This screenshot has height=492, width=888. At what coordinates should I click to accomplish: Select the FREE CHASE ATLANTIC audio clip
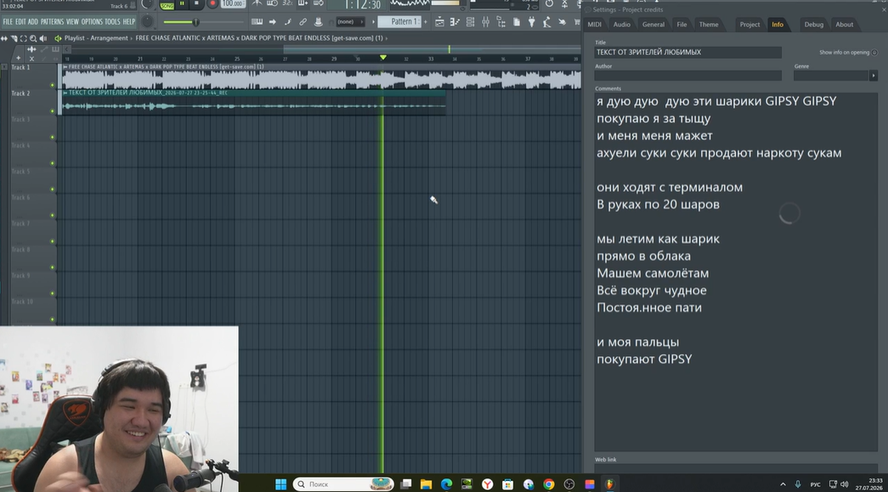tap(321, 76)
